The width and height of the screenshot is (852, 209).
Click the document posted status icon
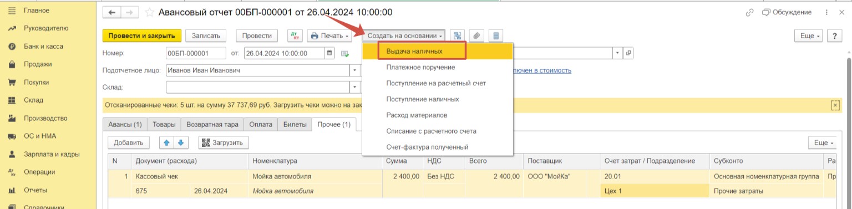tap(345, 54)
